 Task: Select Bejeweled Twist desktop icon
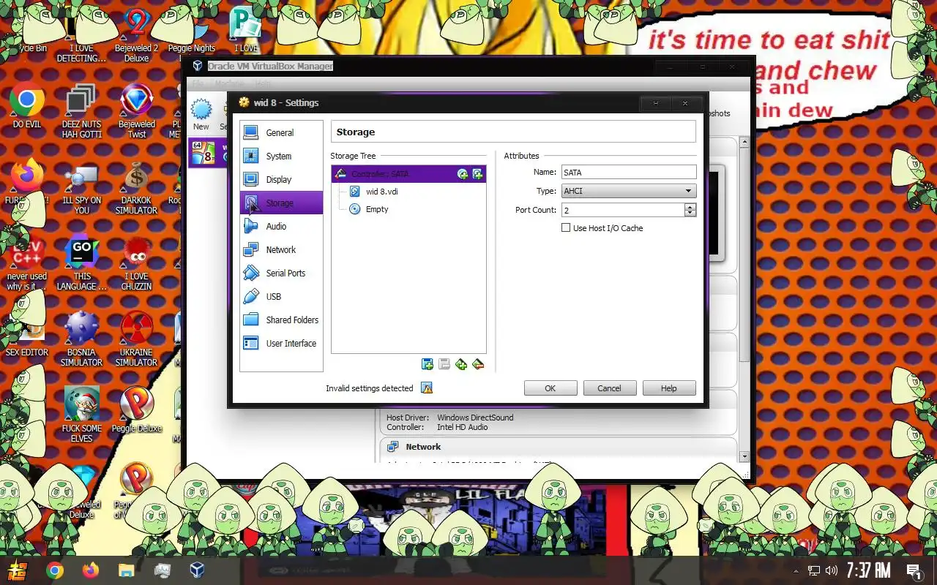coord(136,111)
